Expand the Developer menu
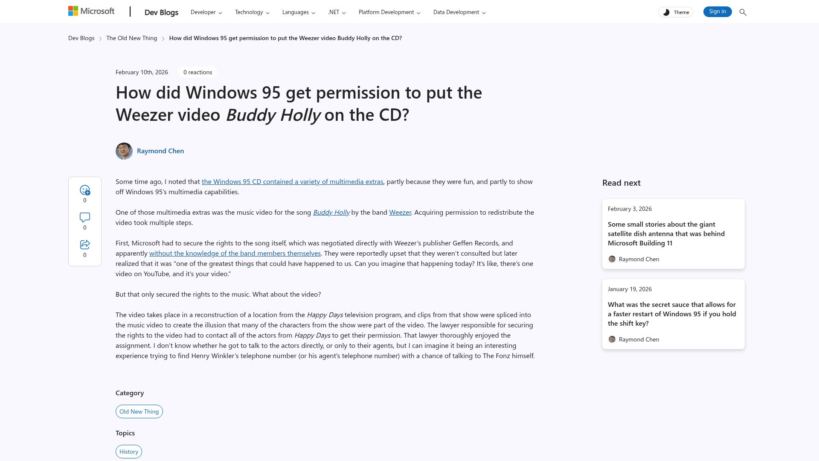The image size is (819, 461). pyautogui.click(x=206, y=12)
